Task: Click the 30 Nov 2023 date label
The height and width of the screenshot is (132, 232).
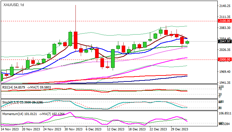Action: [74, 129]
